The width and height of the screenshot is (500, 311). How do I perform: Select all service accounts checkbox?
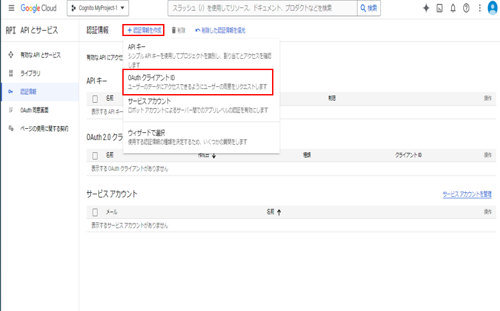coord(95,212)
